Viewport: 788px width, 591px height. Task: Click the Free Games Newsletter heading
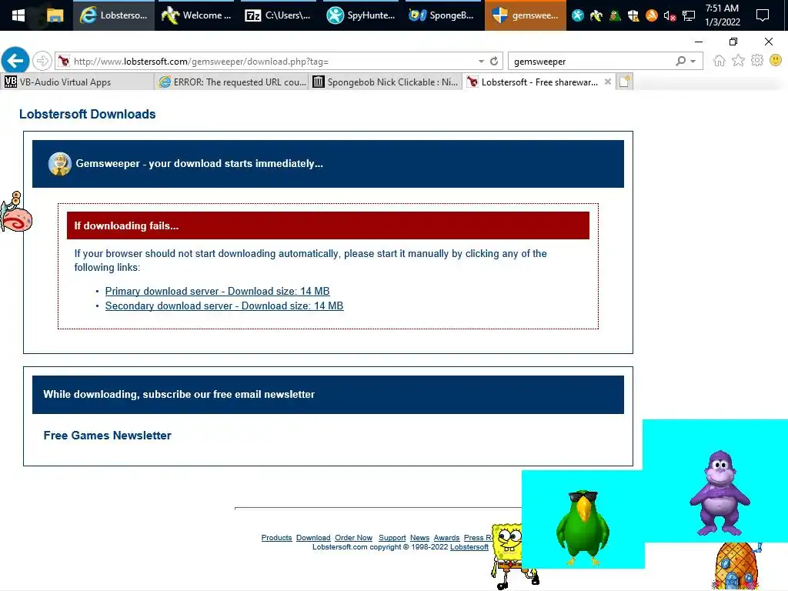(x=108, y=436)
